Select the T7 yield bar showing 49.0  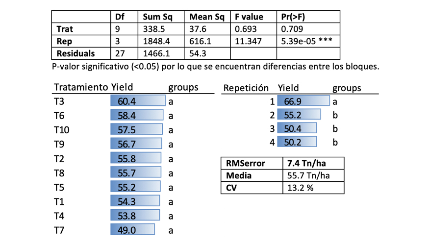132,230
